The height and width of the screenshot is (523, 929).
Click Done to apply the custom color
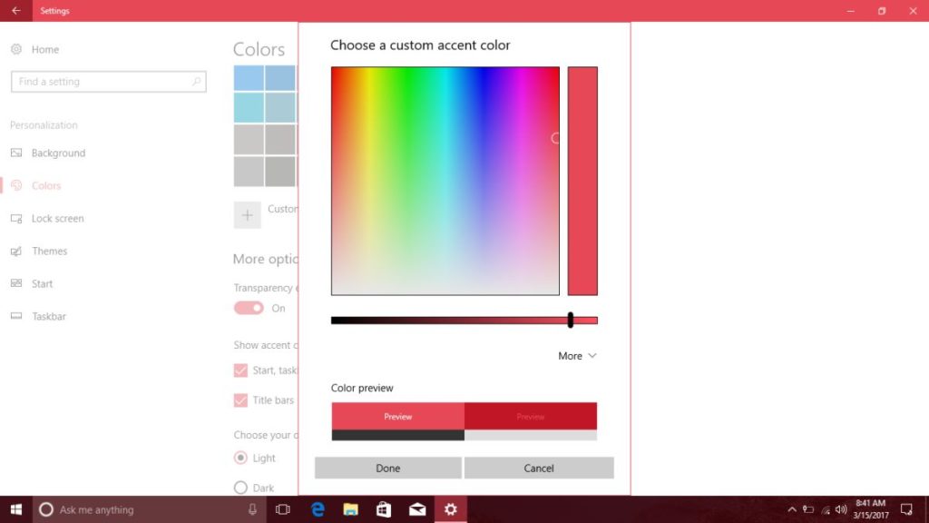tap(388, 468)
